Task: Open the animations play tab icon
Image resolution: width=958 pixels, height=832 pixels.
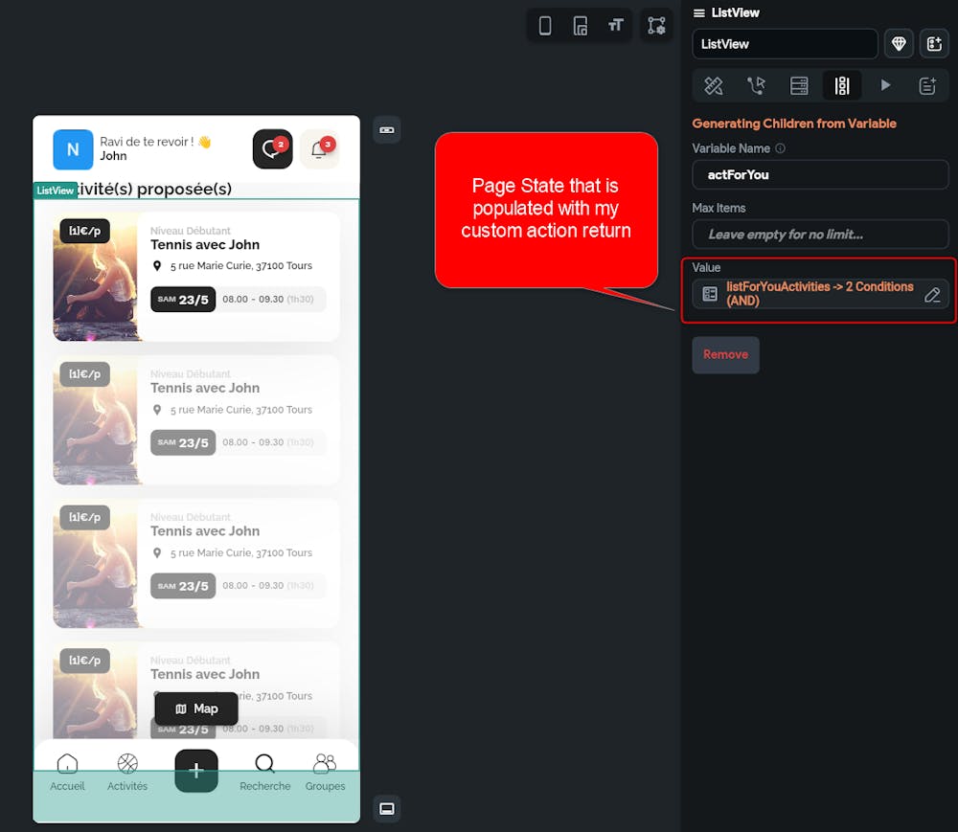Action: point(884,85)
